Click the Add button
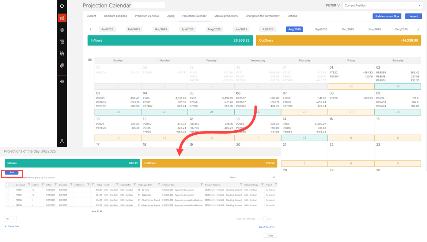The width and height of the screenshot is (427, 242). point(12,172)
